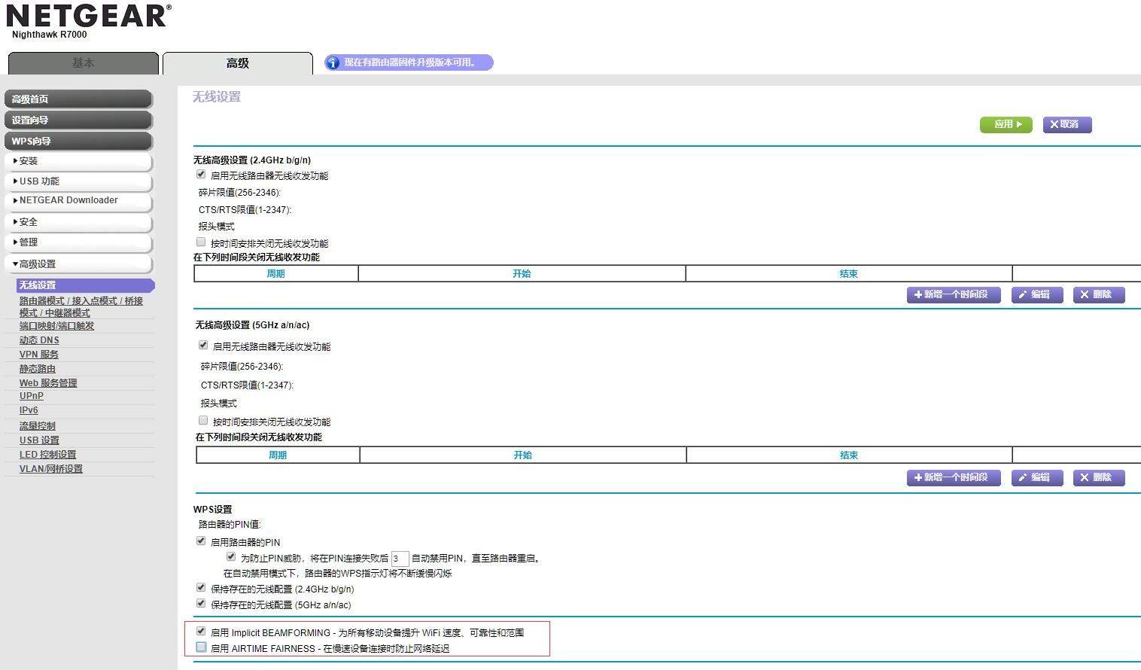Viewport: 1141px width, 670px height.
Task: Switch to the 基本 tab
Action: click(83, 63)
